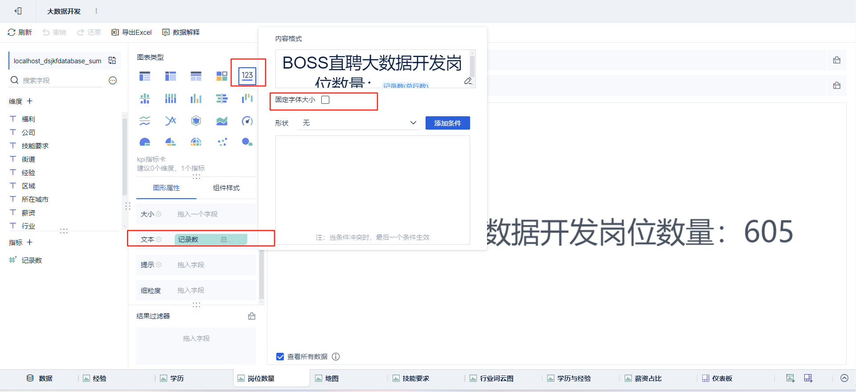Select the waterfall chart type

[x=247, y=98]
